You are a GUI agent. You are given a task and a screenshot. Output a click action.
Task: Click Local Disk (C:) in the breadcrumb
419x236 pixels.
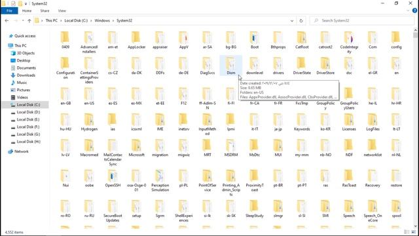click(x=76, y=20)
